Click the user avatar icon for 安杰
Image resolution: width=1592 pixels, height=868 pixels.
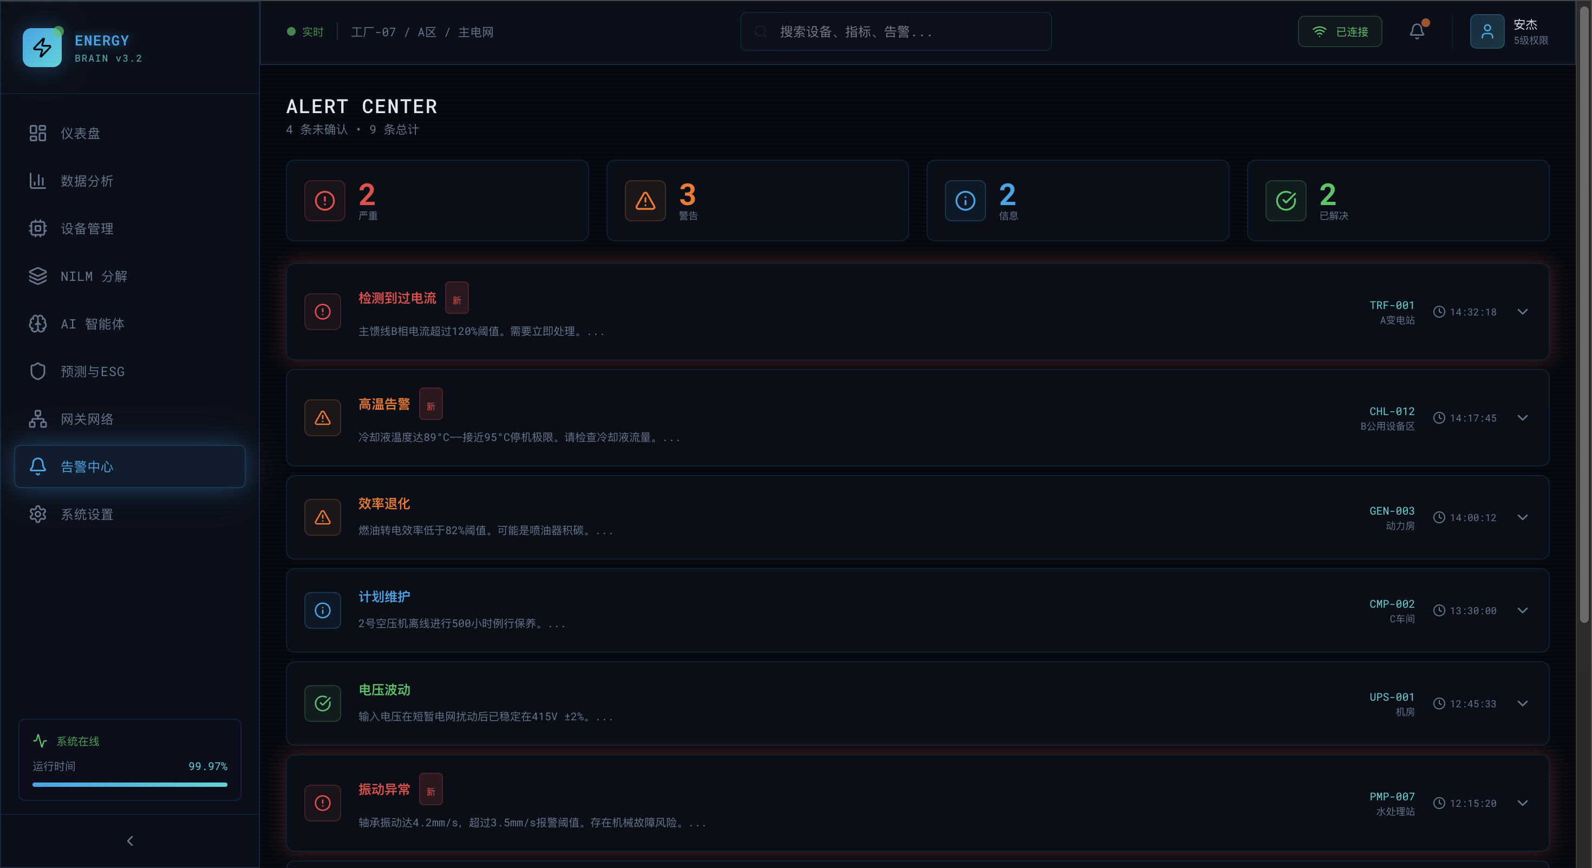(1486, 31)
